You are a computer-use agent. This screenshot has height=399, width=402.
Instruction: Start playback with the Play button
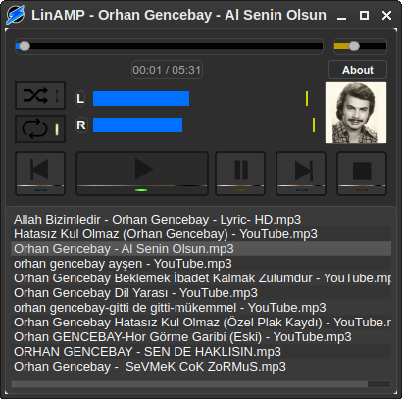click(142, 174)
